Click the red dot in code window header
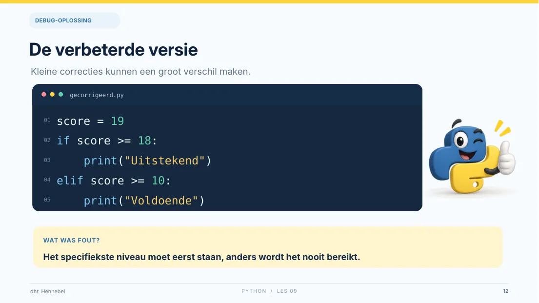The width and height of the screenshot is (539, 303). [x=43, y=95]
